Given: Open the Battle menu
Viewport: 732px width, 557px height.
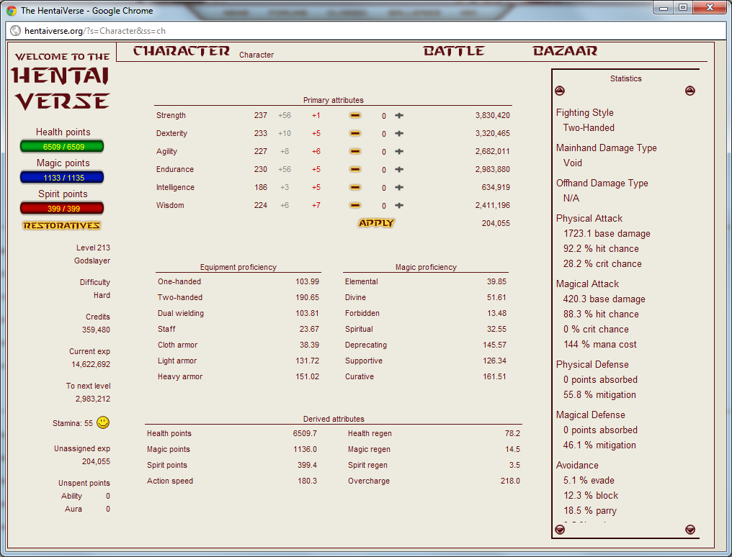Looking at the screenshot, I should (454, 51).
